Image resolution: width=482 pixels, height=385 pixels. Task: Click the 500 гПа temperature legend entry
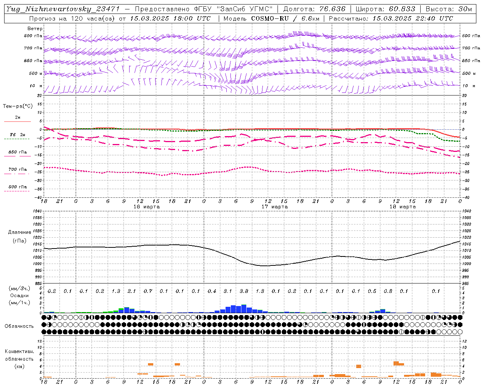[x=17, y=187]
